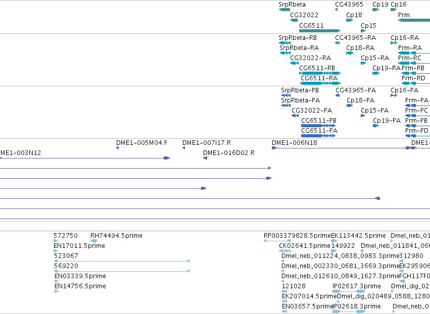The height and width of the screenshot is (314, 430).
Task: Click the SrpRbeta-RA transcript label
Action: 299,48
